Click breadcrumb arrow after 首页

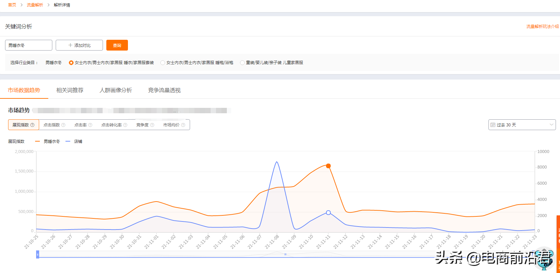tap(22, 5)
